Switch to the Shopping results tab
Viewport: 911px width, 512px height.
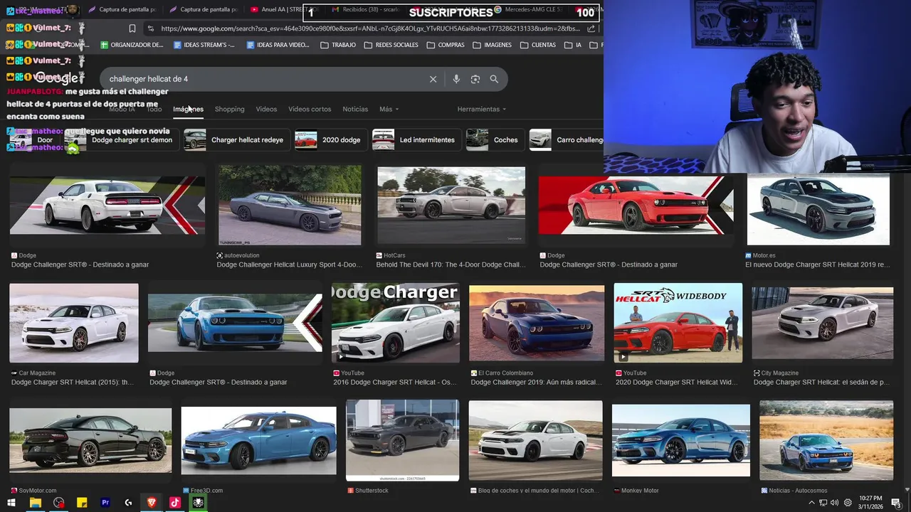pyautogui.click(x=229, y=109)
